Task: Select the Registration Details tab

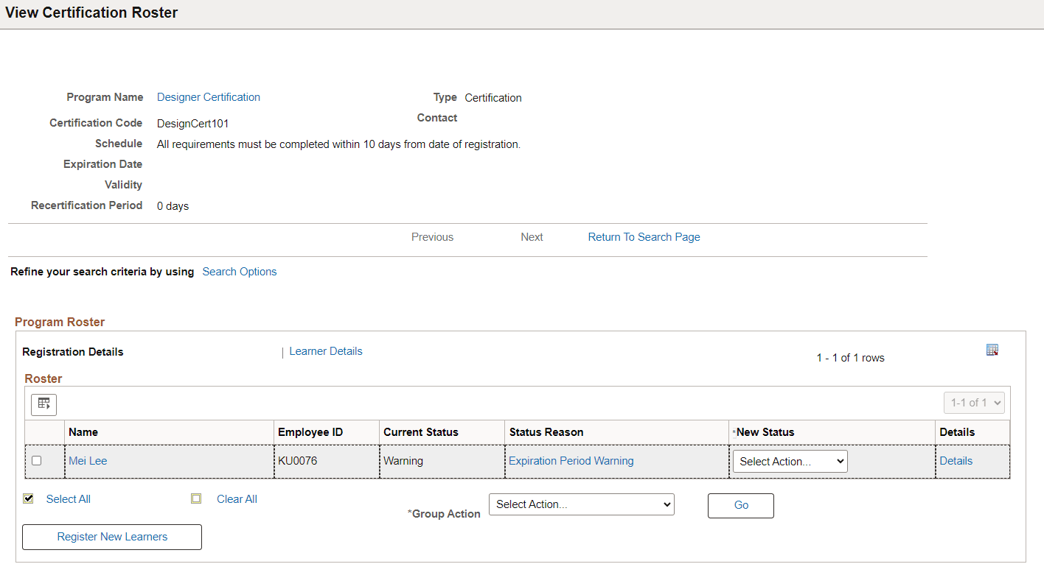Action: 73,352
